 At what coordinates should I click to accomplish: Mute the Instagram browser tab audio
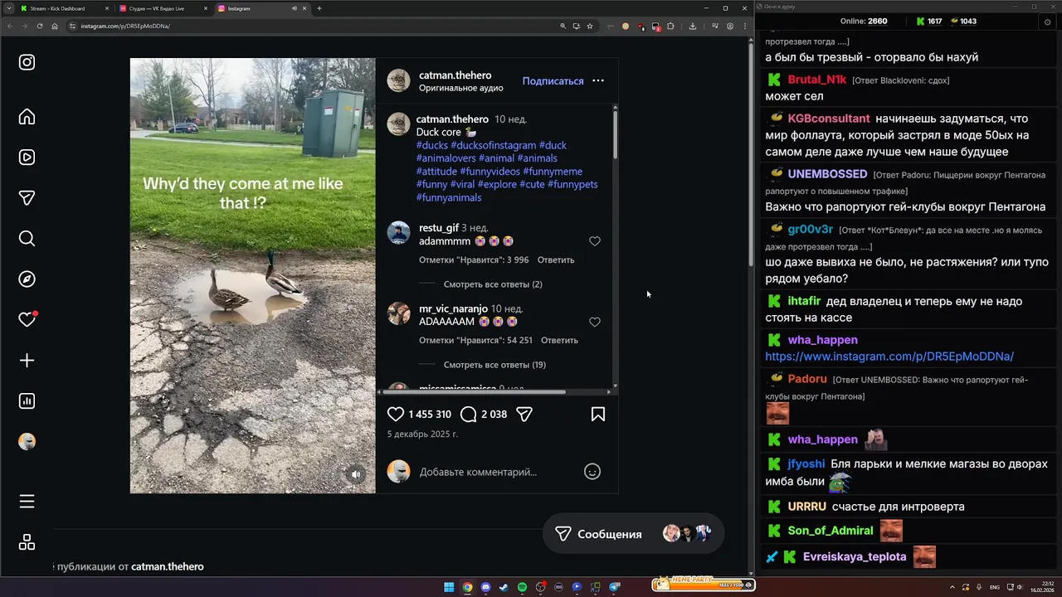tap(295, 8)
